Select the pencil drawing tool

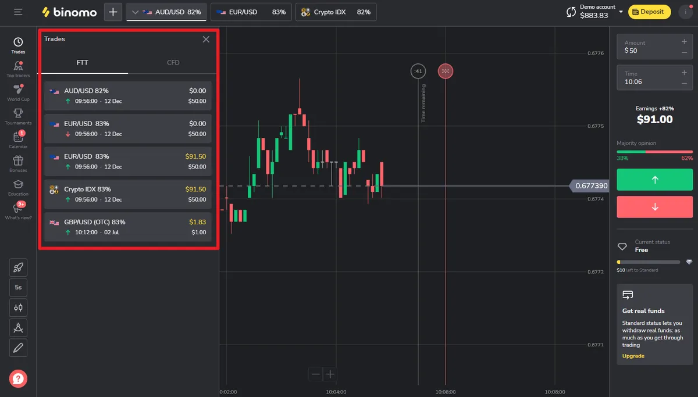point(18,348)
